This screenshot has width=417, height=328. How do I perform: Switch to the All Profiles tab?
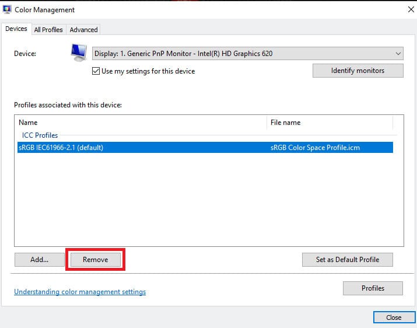pos(48,30)
